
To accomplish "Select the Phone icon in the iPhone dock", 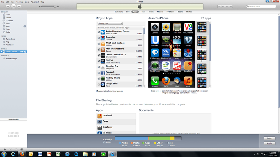I will tap(155, 81).
